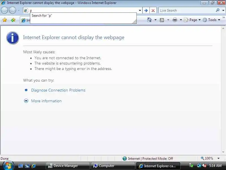The image size is (226, 170).
Task: Switch to Computer taskbar button
Action: click(113, 166)
